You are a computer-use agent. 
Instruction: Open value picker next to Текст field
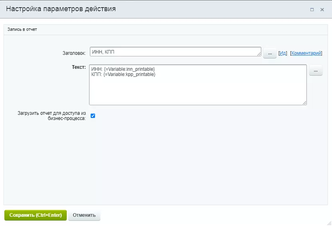316,71
